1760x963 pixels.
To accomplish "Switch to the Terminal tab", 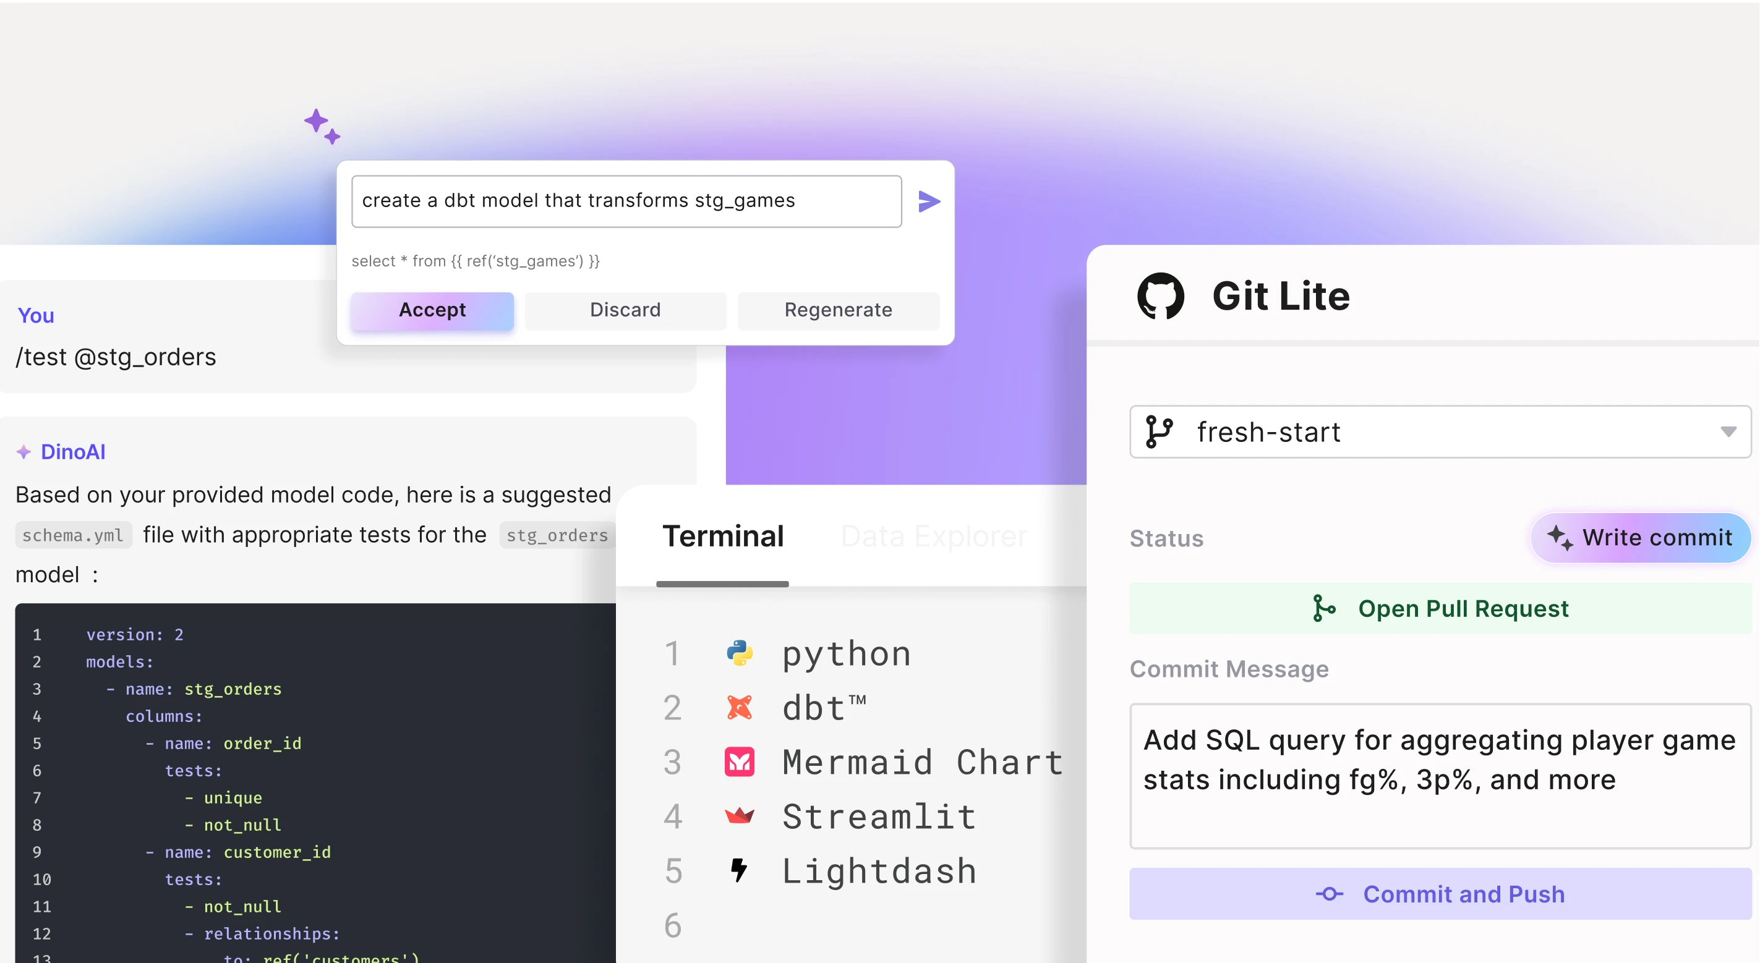I will point(723,537).
